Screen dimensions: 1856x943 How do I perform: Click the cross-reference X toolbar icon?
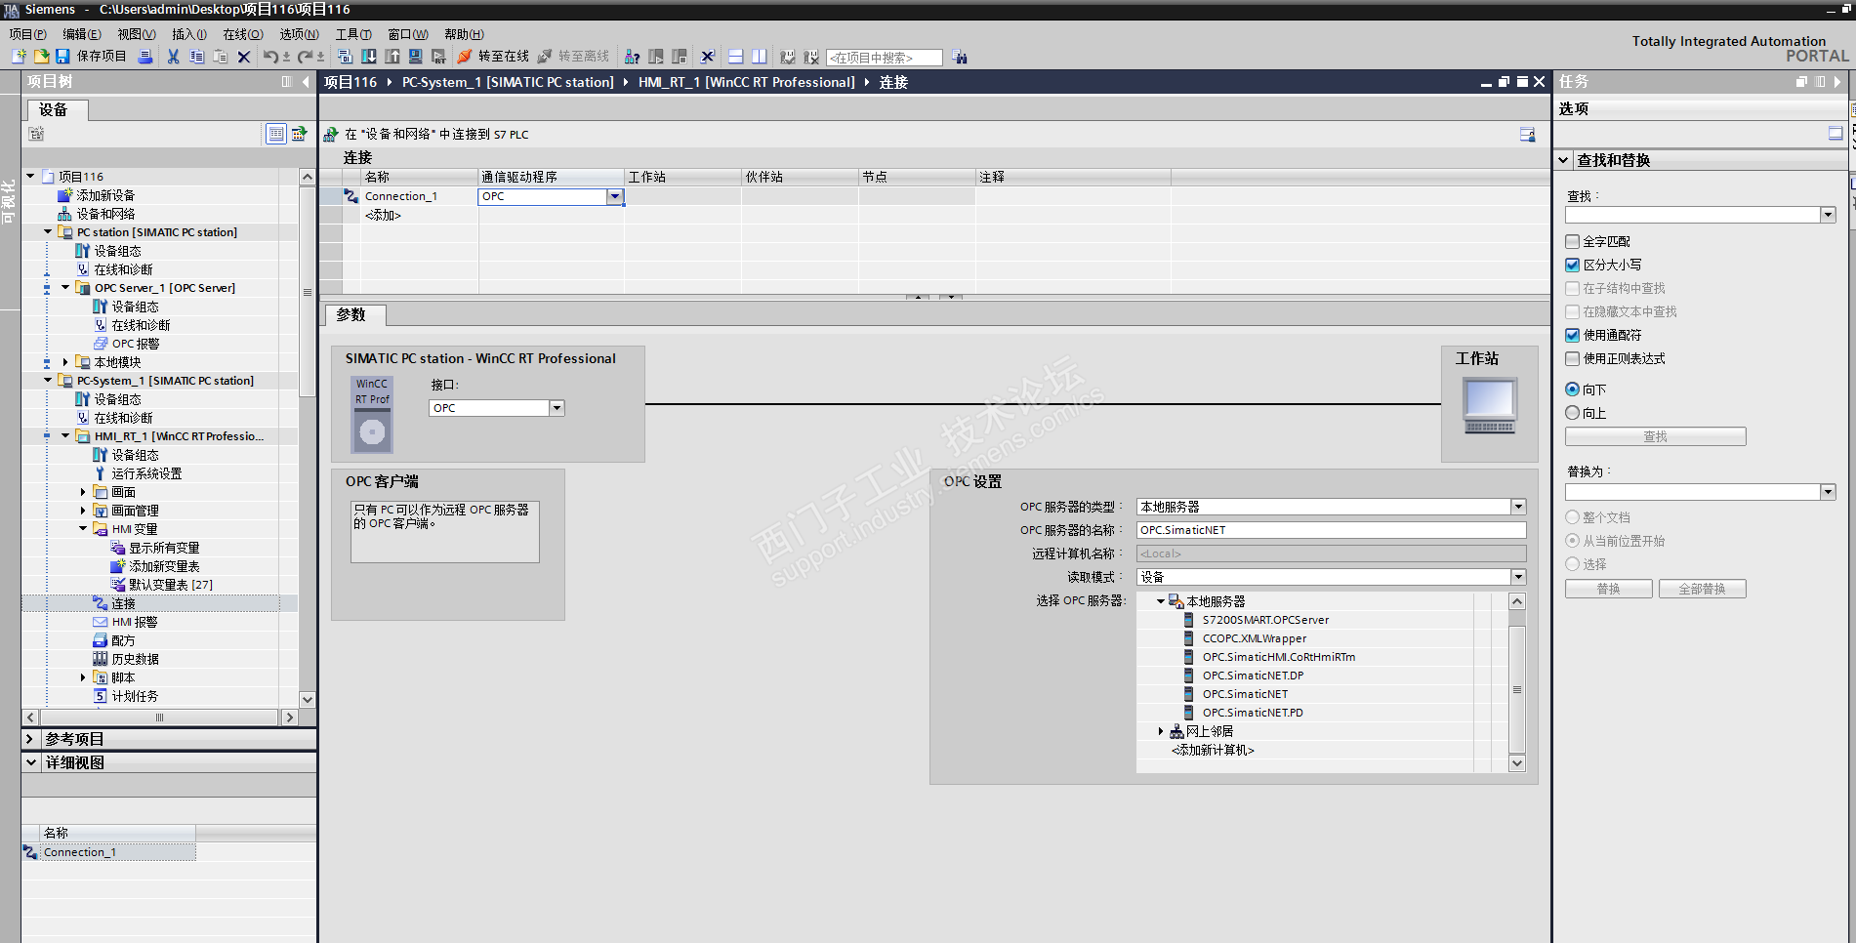pos(708,57)
